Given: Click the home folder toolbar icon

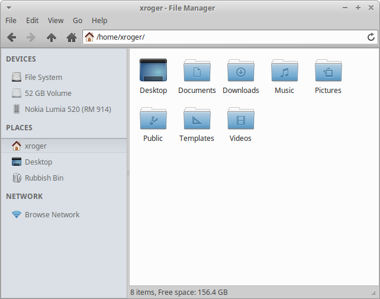Looking at the screenshot, I should click(x=72, y=37).
